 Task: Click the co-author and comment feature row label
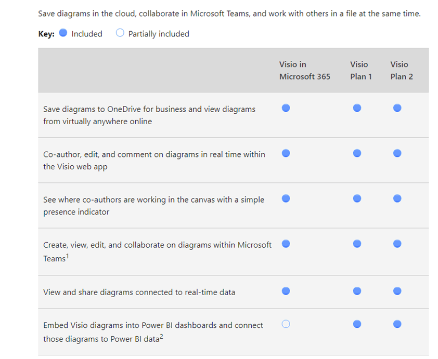tap(153, 159)
